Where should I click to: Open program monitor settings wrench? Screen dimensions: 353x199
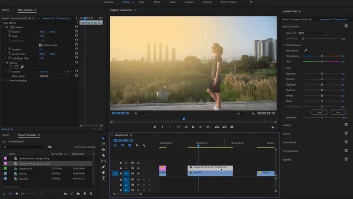point(253,113)
